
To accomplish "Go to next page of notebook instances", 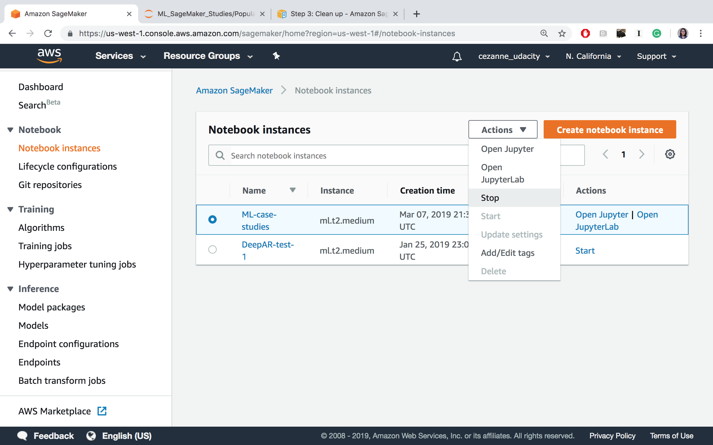I will tap(642, 154).
